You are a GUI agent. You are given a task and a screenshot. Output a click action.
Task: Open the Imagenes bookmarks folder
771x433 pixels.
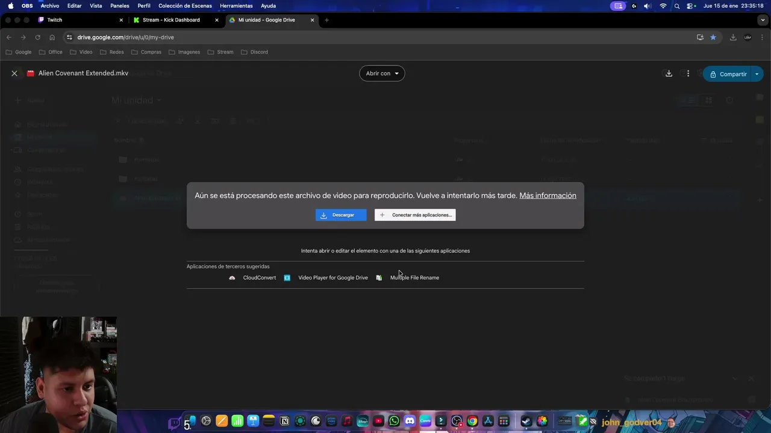[x=184, y=52]
